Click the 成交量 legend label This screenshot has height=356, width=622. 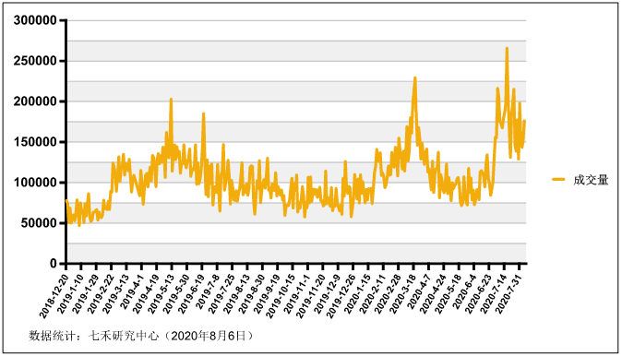(x=591, y=180)
